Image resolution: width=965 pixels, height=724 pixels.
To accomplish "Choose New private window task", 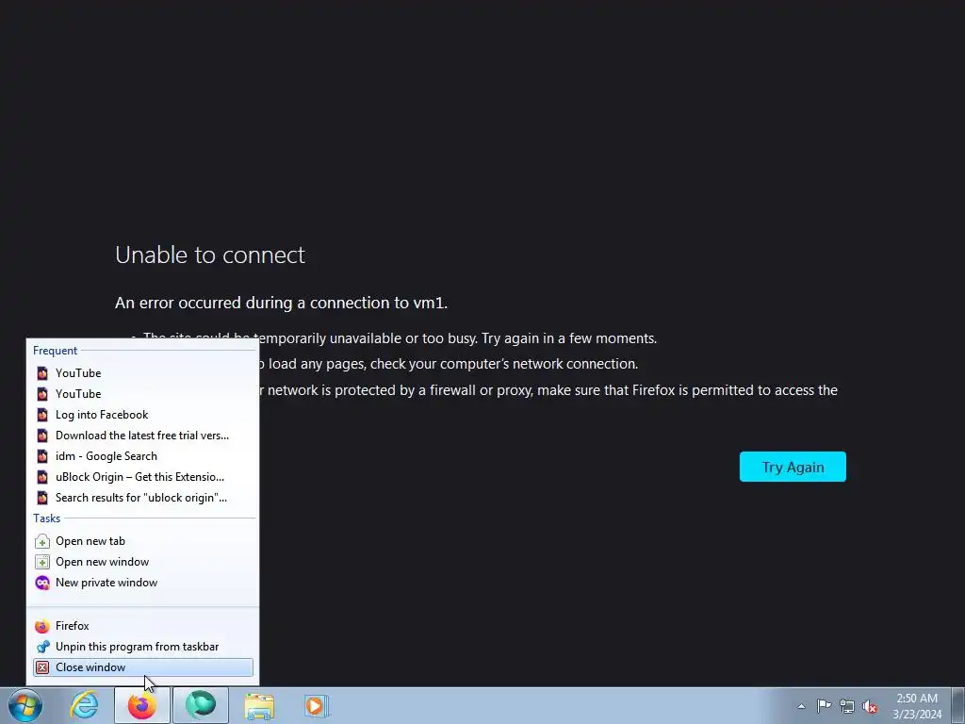I will click(143, 583).
